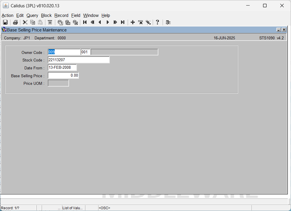This screenshot has height=211, width=291.
Task: Open the Block menu
Action: [46, 15]
